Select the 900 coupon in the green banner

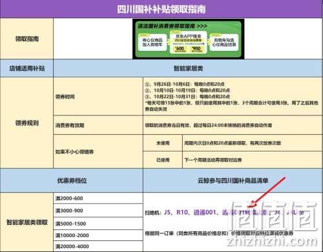196,49
